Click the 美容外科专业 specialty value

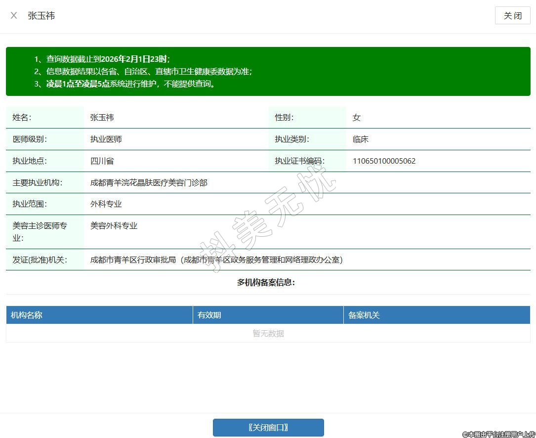click(x=114, y=225)
